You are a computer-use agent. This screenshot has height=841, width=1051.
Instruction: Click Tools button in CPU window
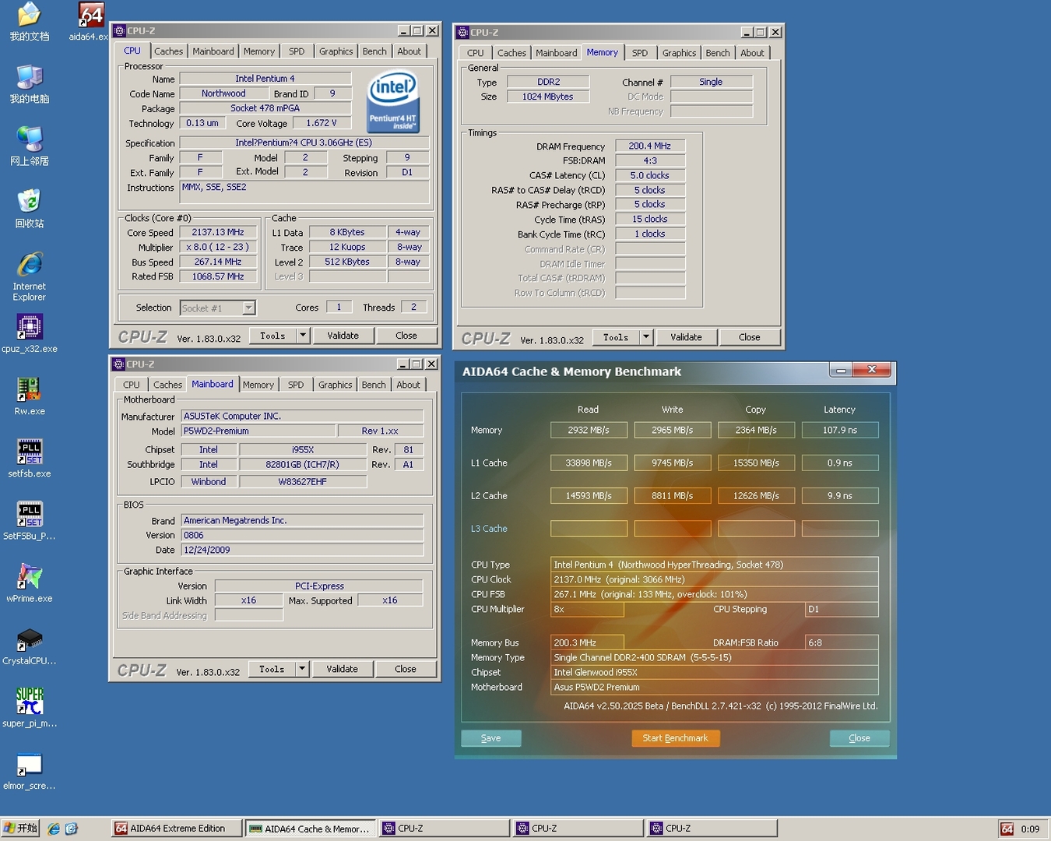(x=272, y=336)
